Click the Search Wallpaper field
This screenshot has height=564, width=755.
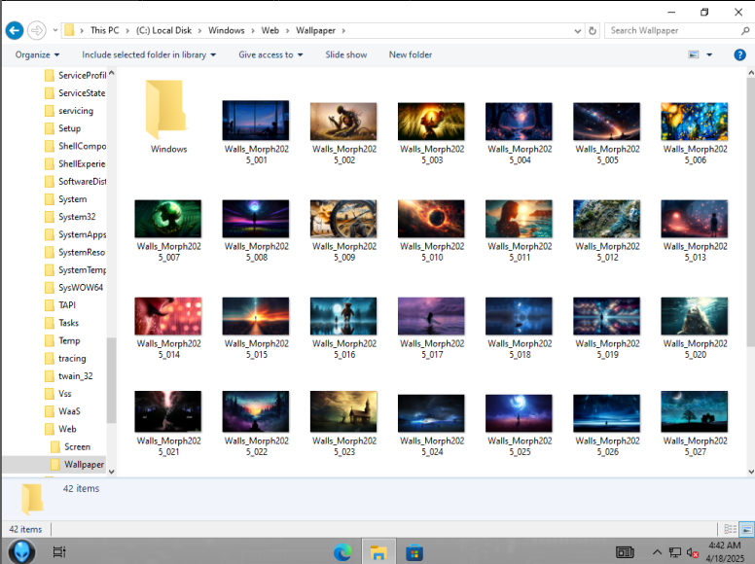pos(672,31)
